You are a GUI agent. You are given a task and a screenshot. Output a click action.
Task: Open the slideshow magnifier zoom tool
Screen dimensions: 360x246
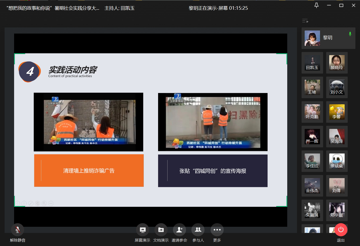[44, 203]
